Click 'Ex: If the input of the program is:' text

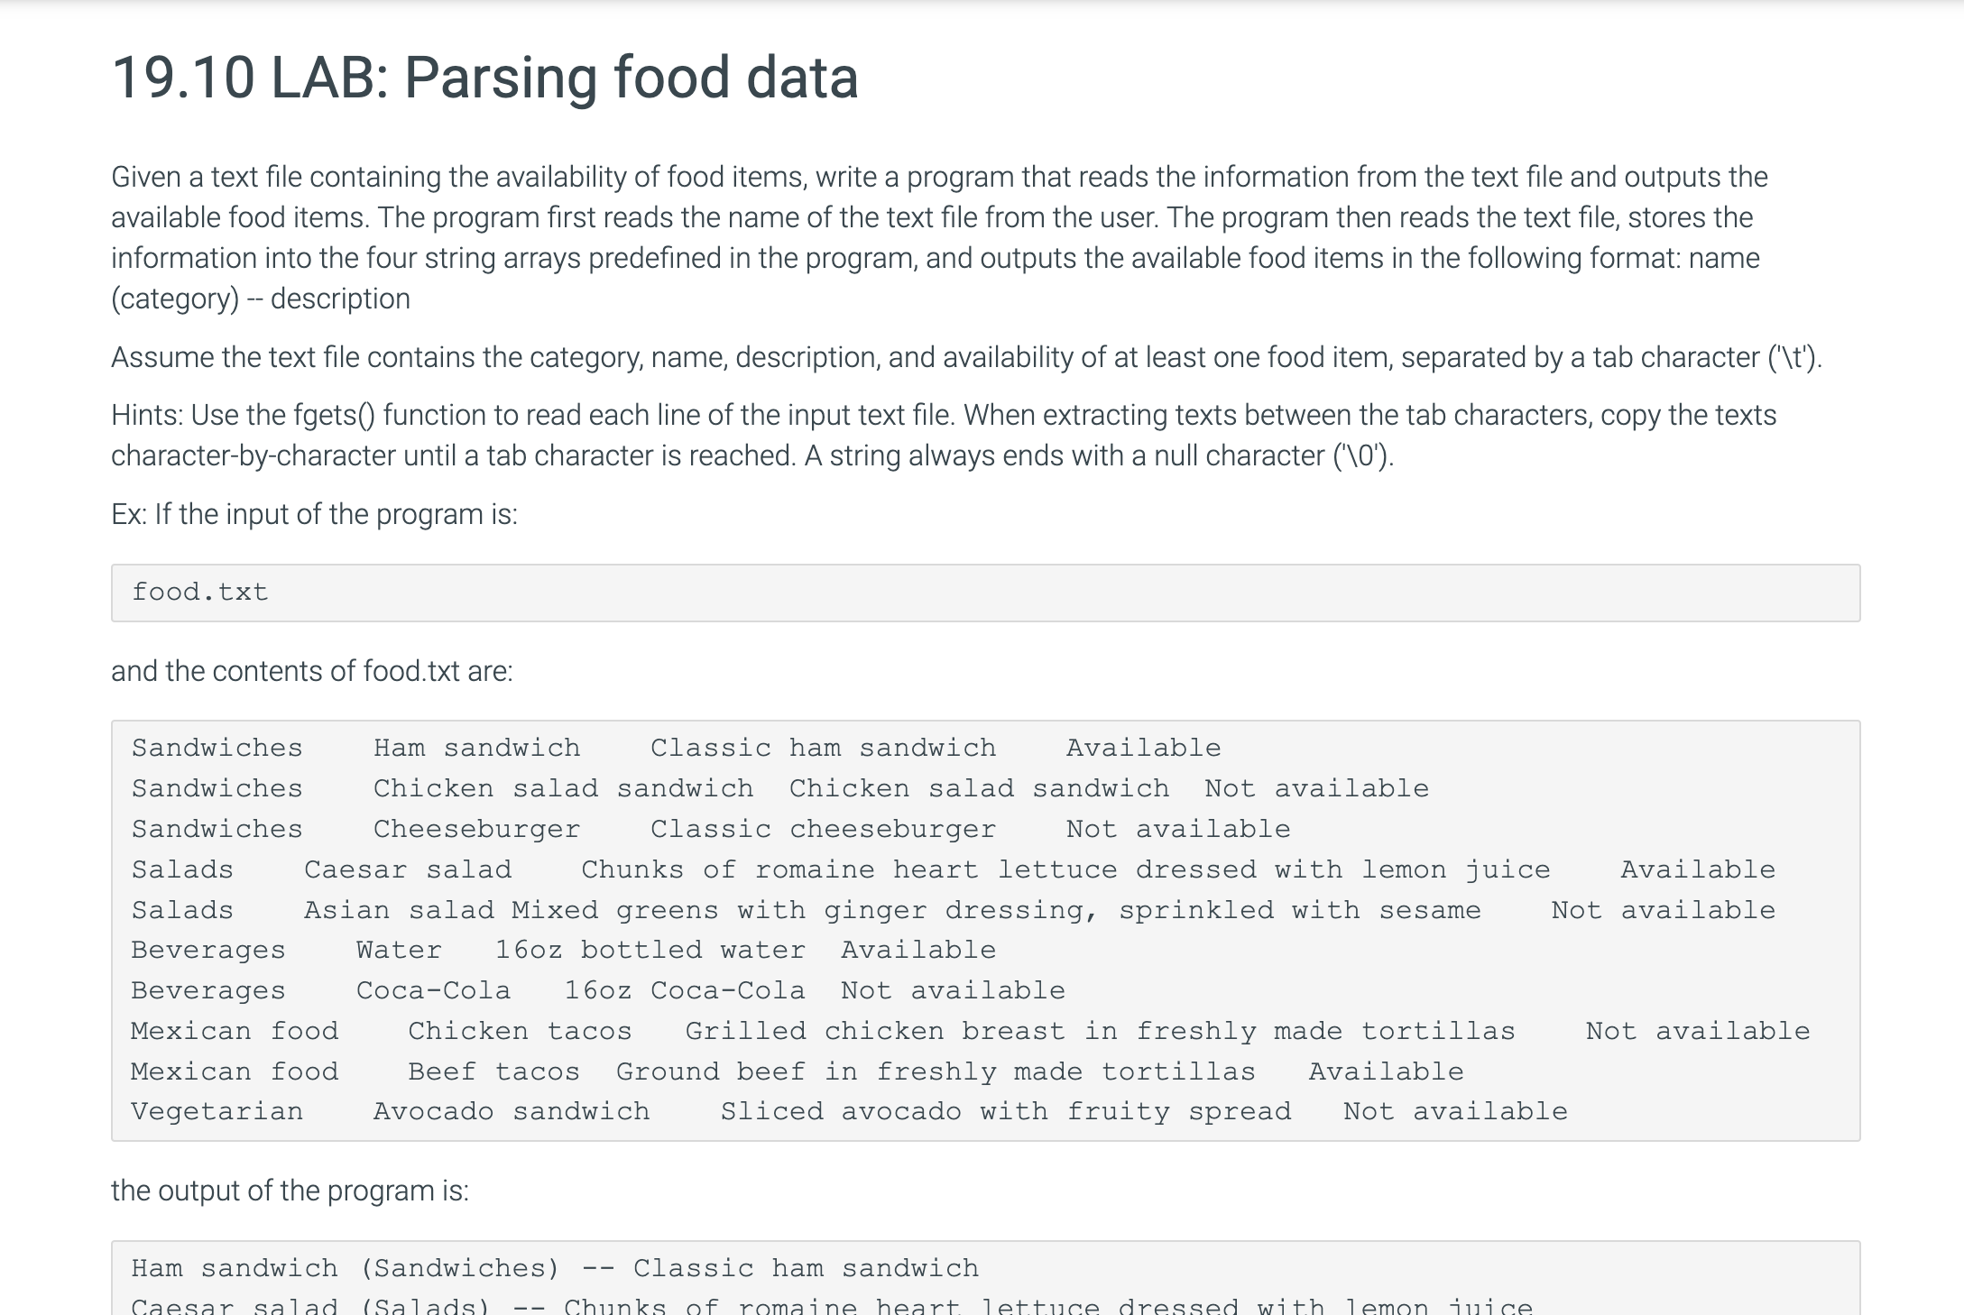pyautogui.click(x=315, y=514)
